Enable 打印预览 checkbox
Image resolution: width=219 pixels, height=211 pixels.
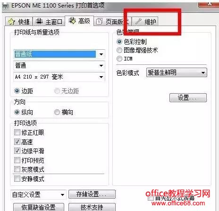[x=17, y=160]
